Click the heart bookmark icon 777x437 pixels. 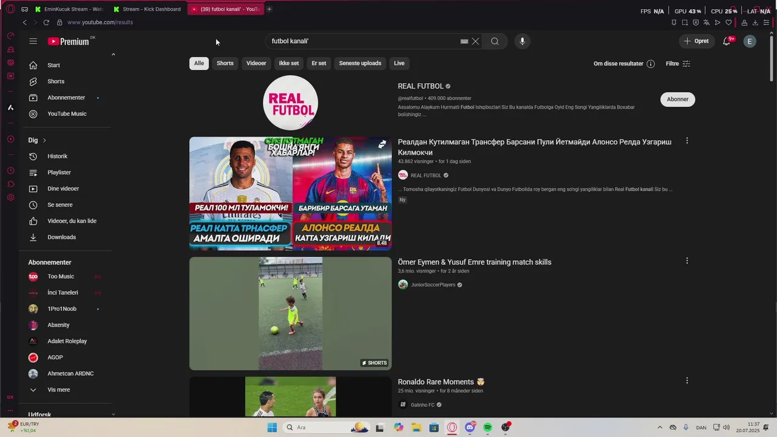[x=728, y=22]
